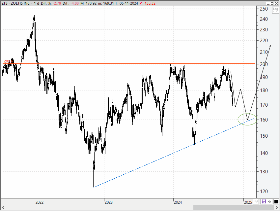Click the Dif. % value -2,78
Viewport: 280px width, 211px height.
tap(57, 3)
